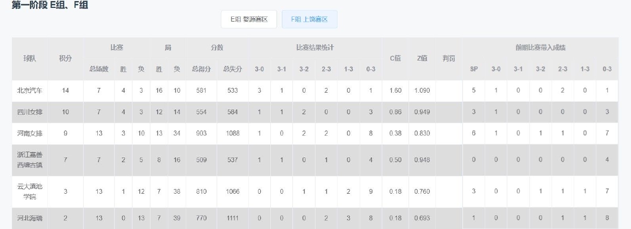This screenshot has width=631, height=229.
Task: Select the 云大滇池学院 team cell
Action: tap(29, 192)
